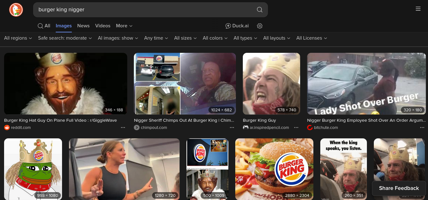
Task: Select the Images tab
Action: tap(64, 26)
